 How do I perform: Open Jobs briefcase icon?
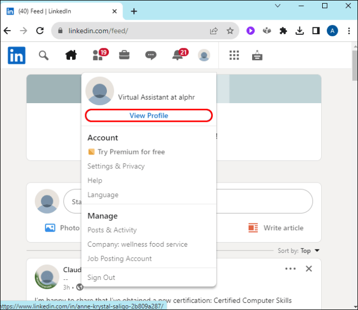coord(124,55)
